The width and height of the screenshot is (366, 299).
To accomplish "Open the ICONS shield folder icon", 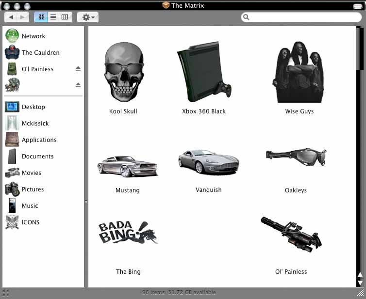I will point(12,222).
